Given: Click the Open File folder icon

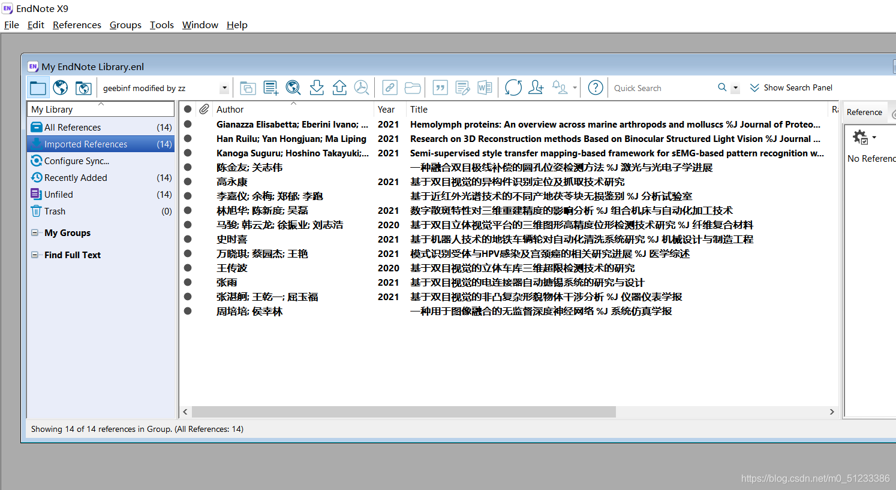Looking at the screenshot, I should pos(413,88).
